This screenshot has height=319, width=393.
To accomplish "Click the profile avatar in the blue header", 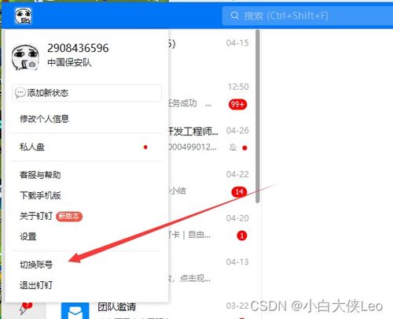I will tap(23, 16).
